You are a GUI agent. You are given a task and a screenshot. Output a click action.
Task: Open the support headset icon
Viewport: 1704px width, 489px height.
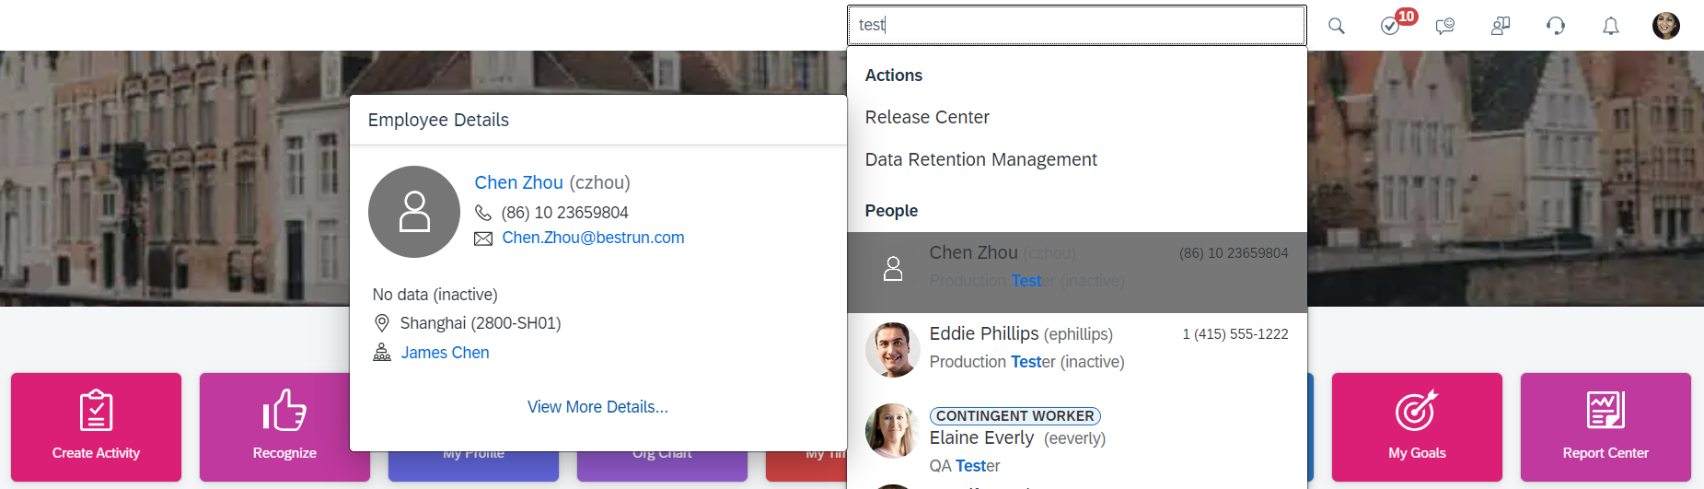(1556, 26)
